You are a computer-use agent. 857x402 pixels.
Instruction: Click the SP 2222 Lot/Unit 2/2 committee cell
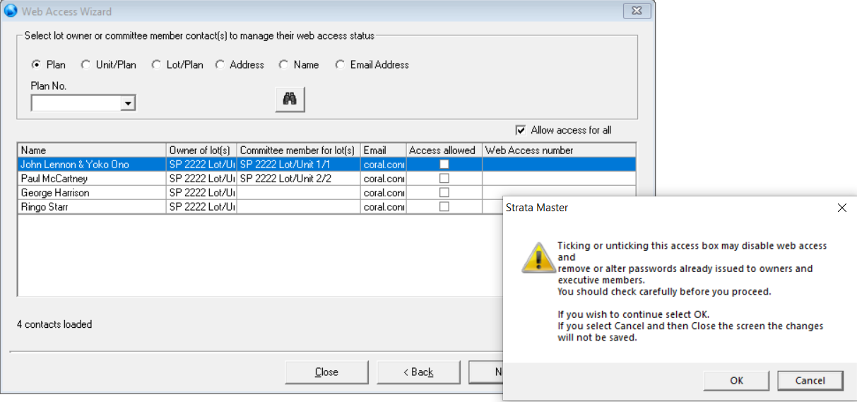point(299,178)
